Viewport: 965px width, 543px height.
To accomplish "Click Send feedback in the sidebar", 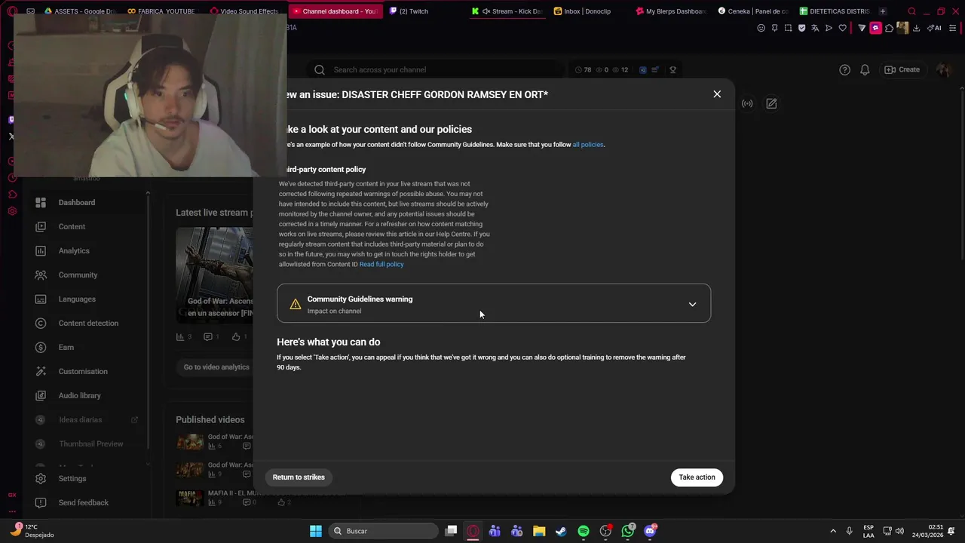I will tap(83, 502).
